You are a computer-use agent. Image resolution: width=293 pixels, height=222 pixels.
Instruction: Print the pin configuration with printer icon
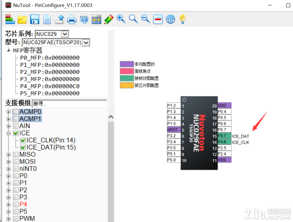click(x=72, y=19)
